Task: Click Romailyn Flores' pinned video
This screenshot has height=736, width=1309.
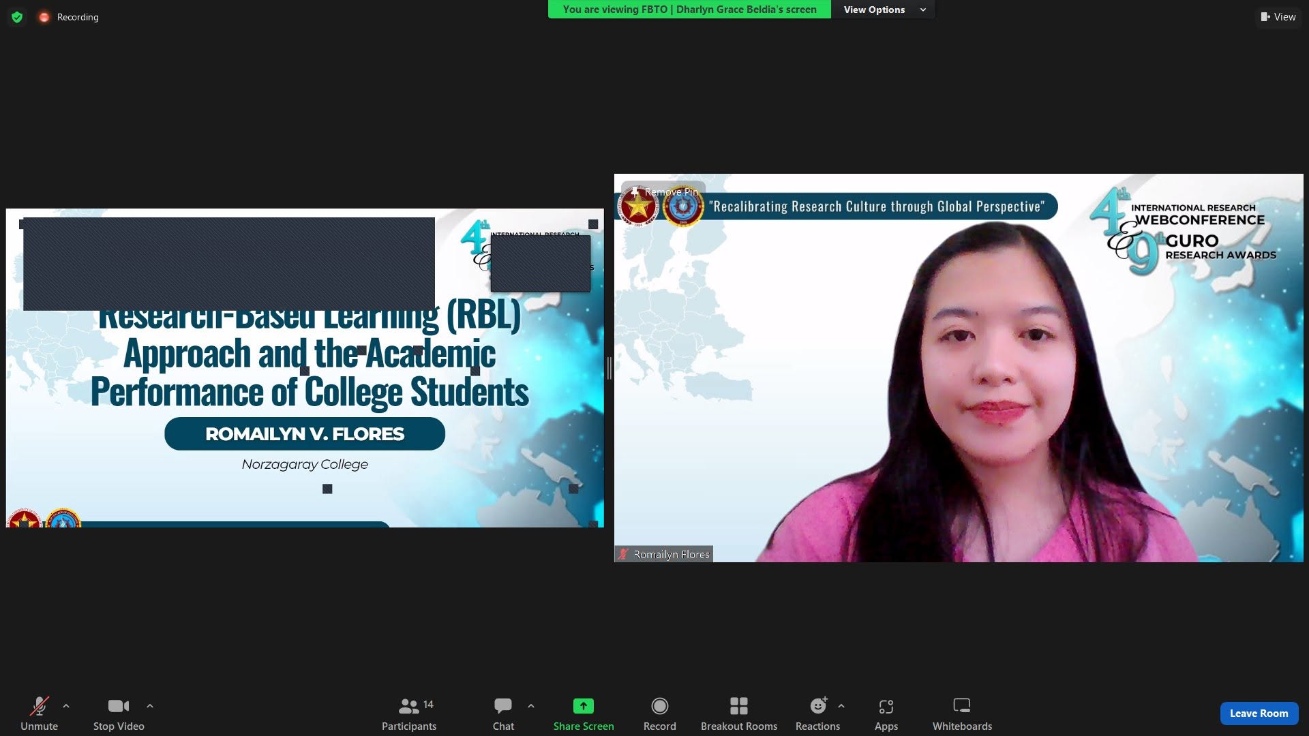Action: pyautogui.click(x=959, y=368)
